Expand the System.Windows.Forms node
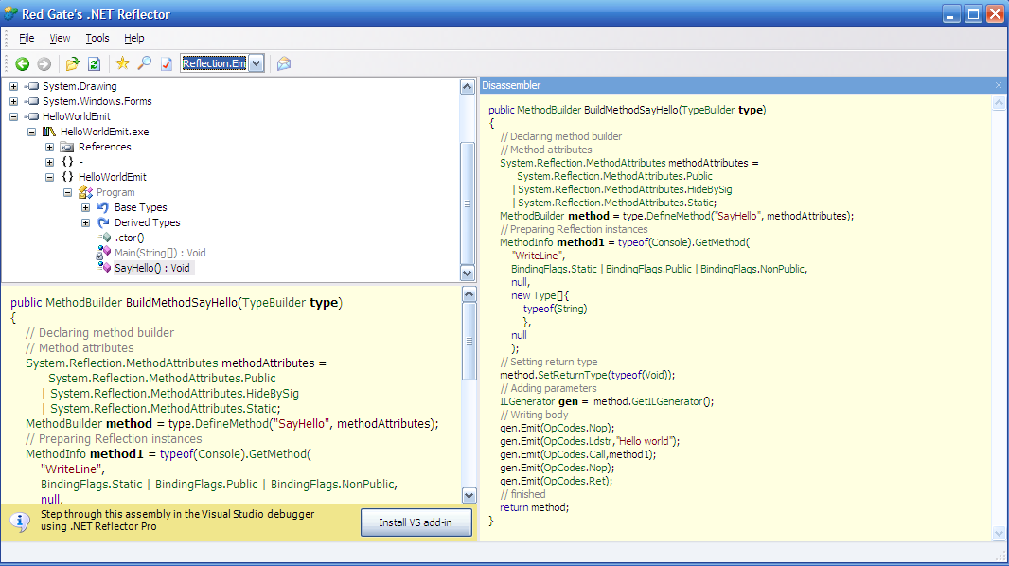The width and height of the screenshot is (1009, 566). pyautogui.click(x=13, y=101)
